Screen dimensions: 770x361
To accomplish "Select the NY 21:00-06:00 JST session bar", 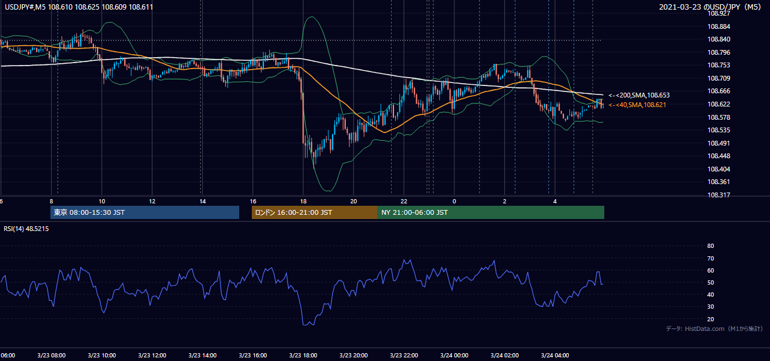I will (x=491, y=212).
